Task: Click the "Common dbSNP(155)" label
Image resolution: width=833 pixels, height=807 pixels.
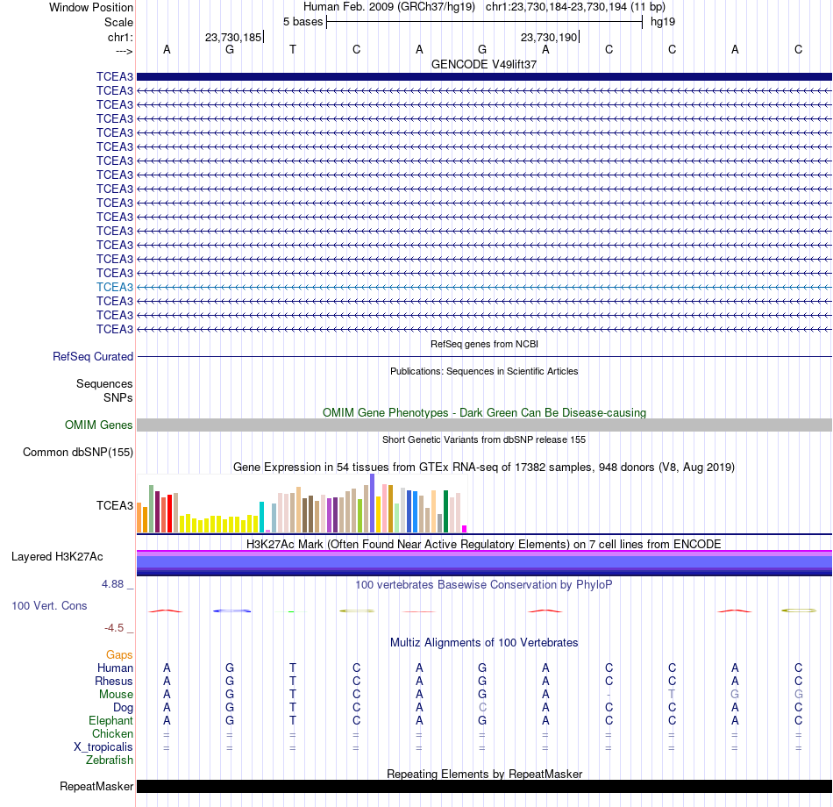Action: click(77, 453)
